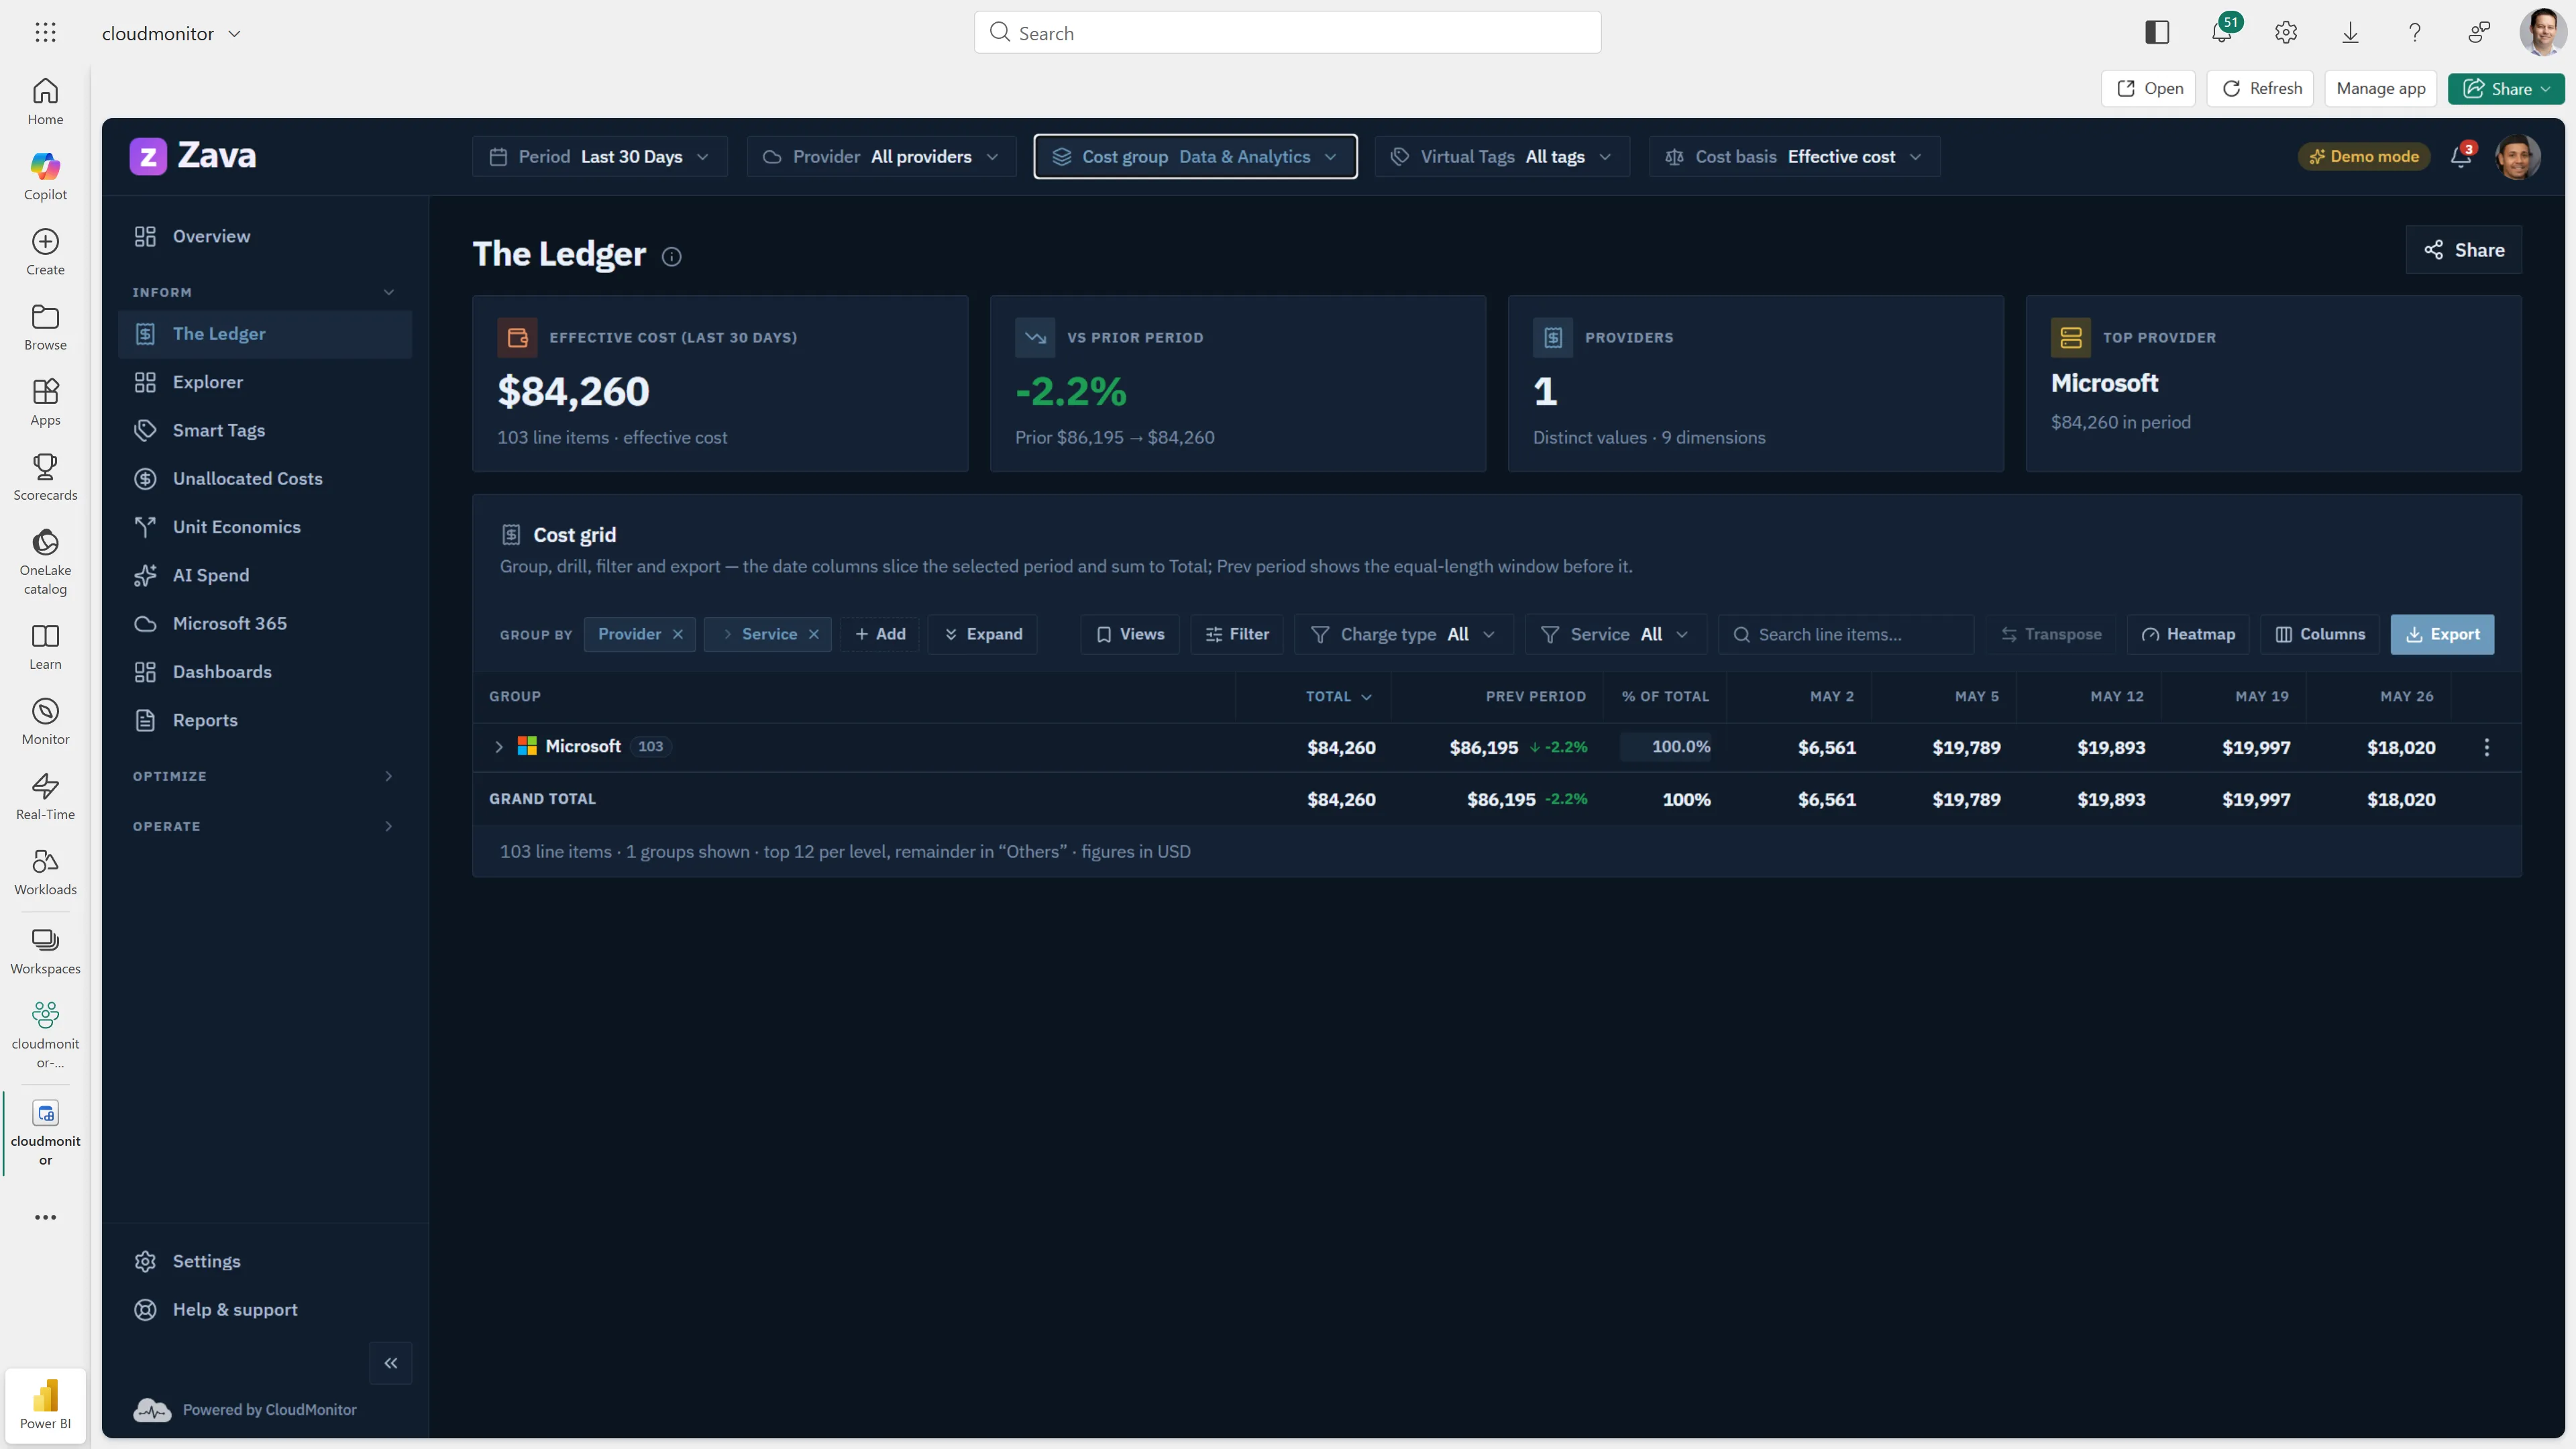Click Expand to expand all groups
Image resolution: width=2576 pixels, height=1449 pixels.
(x=983, y=634)
